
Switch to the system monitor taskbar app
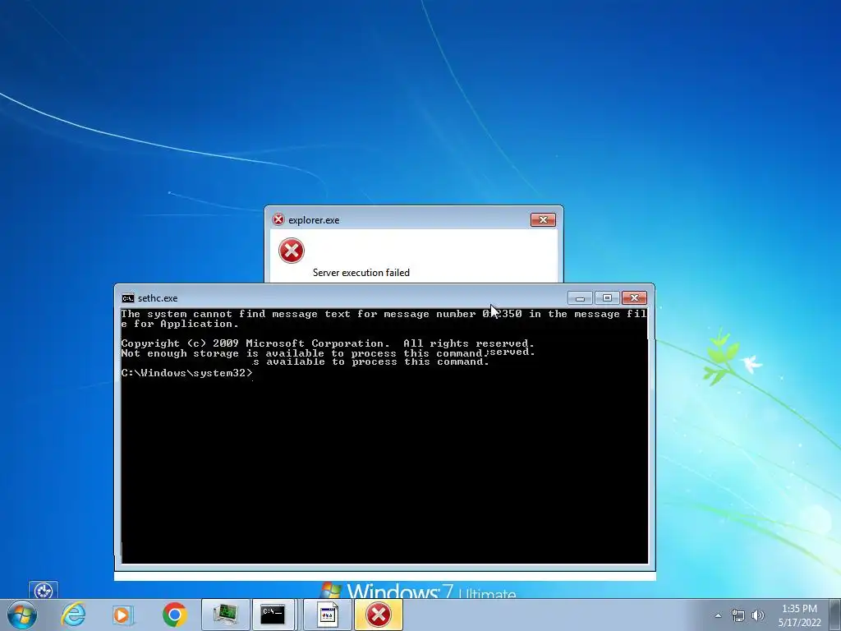tap(225, 615)
